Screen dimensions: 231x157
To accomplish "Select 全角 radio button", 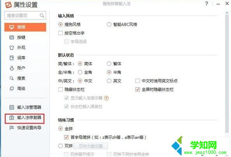I will [x=80, y=72].
